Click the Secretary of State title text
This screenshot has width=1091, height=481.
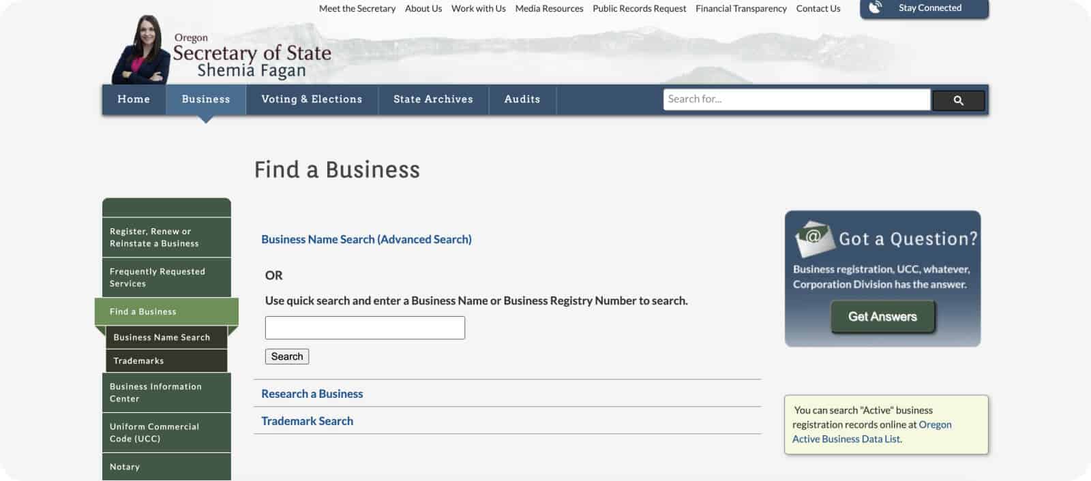[252, 53]
